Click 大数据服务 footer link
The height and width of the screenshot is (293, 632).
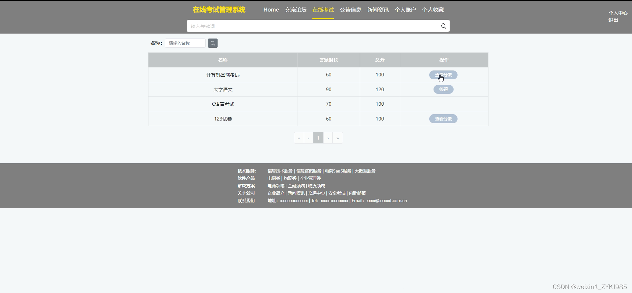tap(365, 171)
